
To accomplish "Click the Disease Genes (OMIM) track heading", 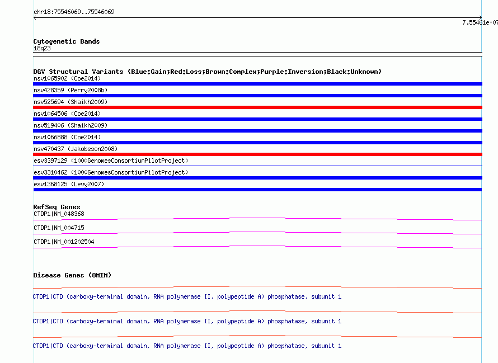I will coord(72,275).
